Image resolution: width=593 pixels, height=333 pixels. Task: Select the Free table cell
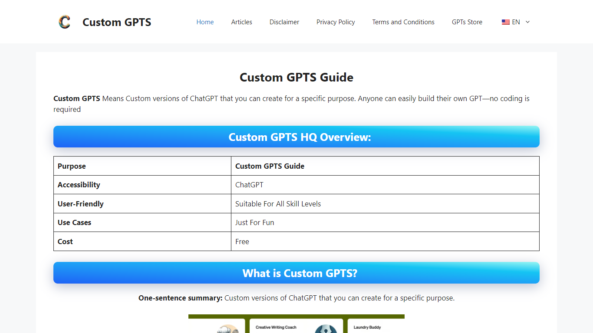pos(385,242)
